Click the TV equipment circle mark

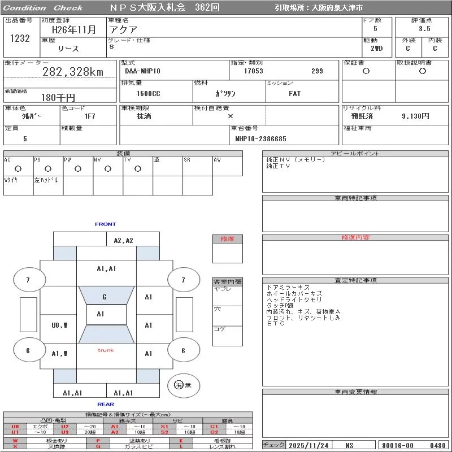pyautogui.click(x=138, y=169)
